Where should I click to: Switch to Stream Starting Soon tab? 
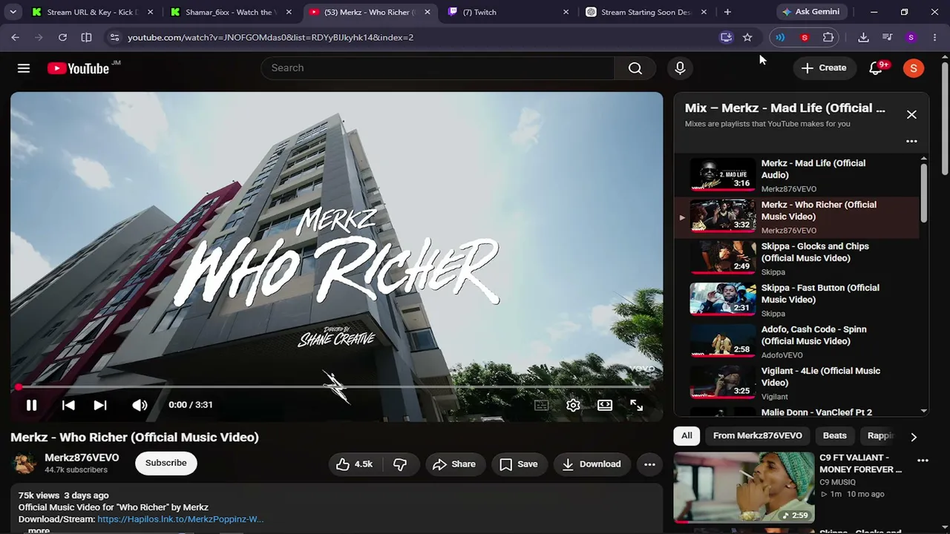pyautogui.click(x=646, y=12)
